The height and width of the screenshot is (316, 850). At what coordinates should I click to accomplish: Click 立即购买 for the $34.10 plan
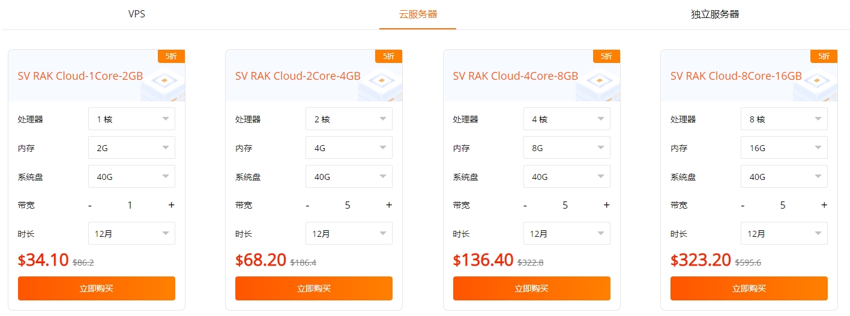pyautogui.click(x=97, y=288)
